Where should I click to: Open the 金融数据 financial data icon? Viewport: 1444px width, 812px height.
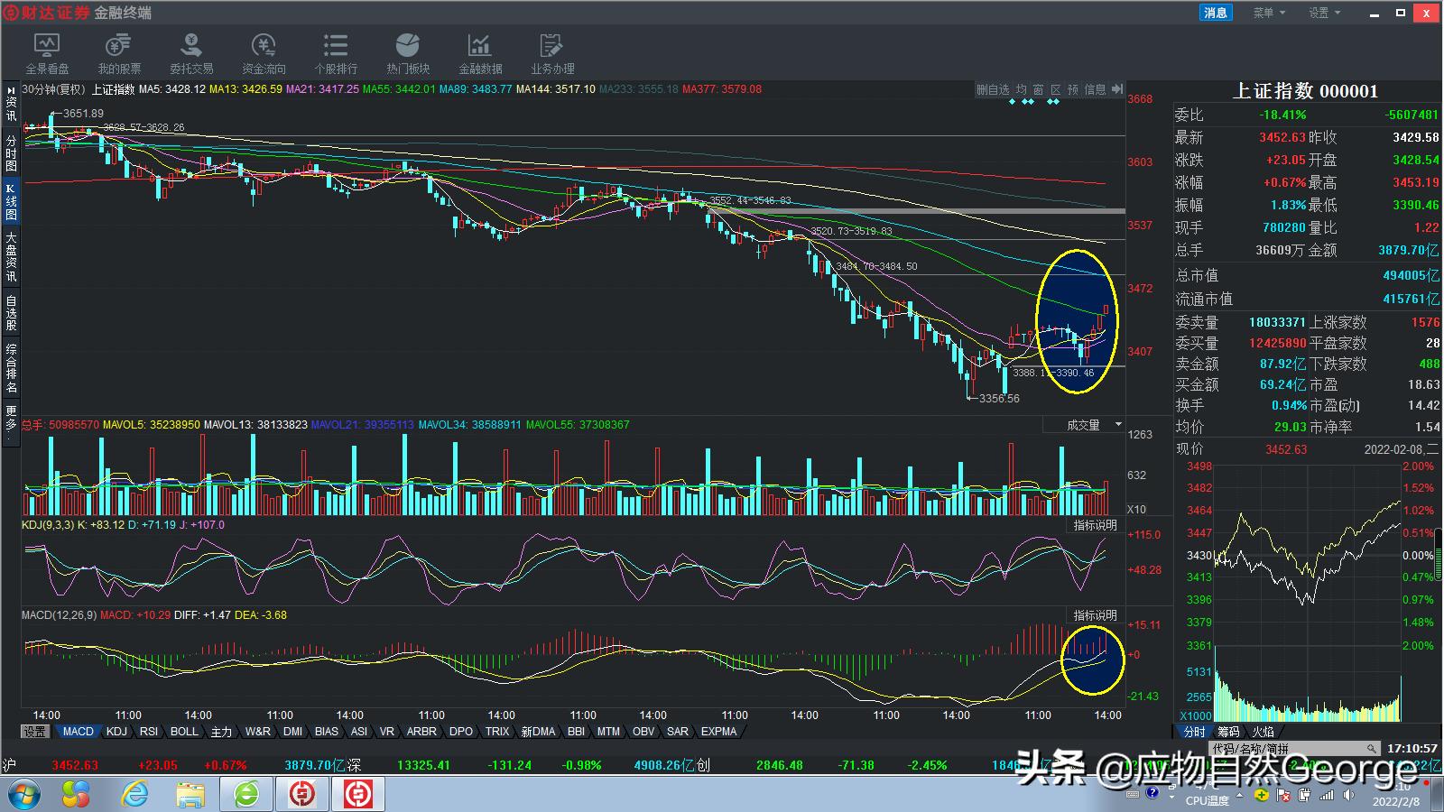pyautogui.click(x=479, y=51)
